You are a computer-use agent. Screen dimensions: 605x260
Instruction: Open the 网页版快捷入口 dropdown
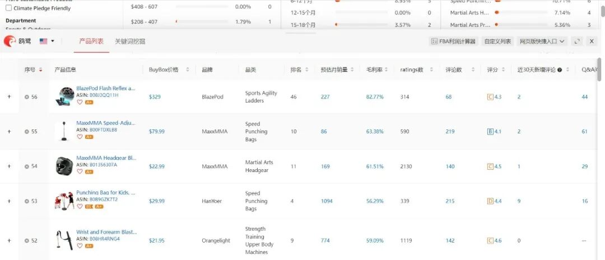point(542,41)
